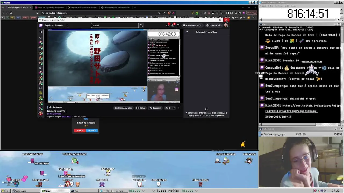This screenshot has width=344, height=193.
Task: Click the Presentear Turbo button
Action: 192,25
